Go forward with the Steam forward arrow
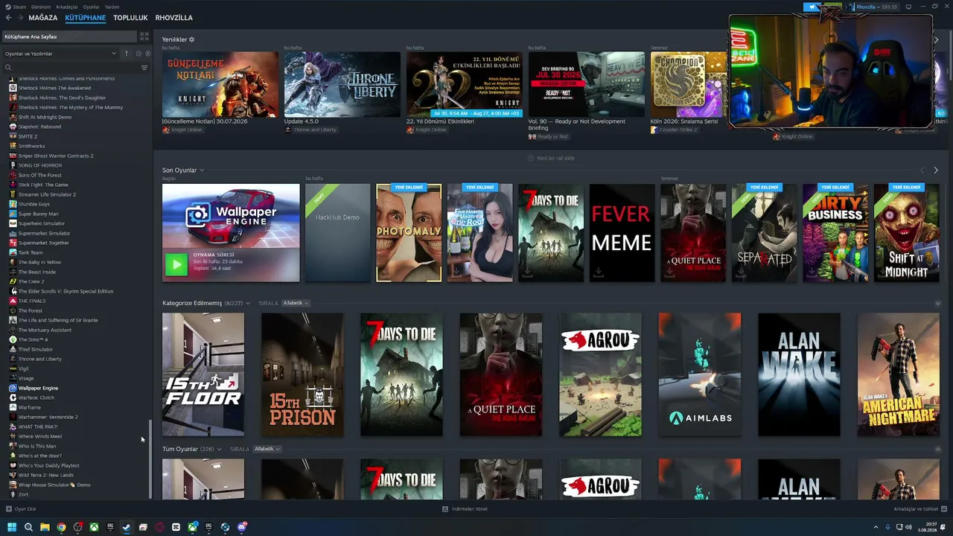953x536 pixels. point(19,18)
